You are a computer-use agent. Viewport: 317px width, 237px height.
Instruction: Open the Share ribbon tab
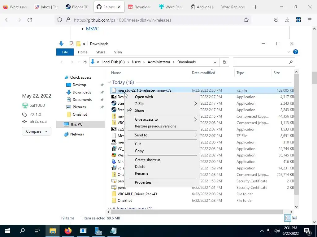(x=101, y=52)
